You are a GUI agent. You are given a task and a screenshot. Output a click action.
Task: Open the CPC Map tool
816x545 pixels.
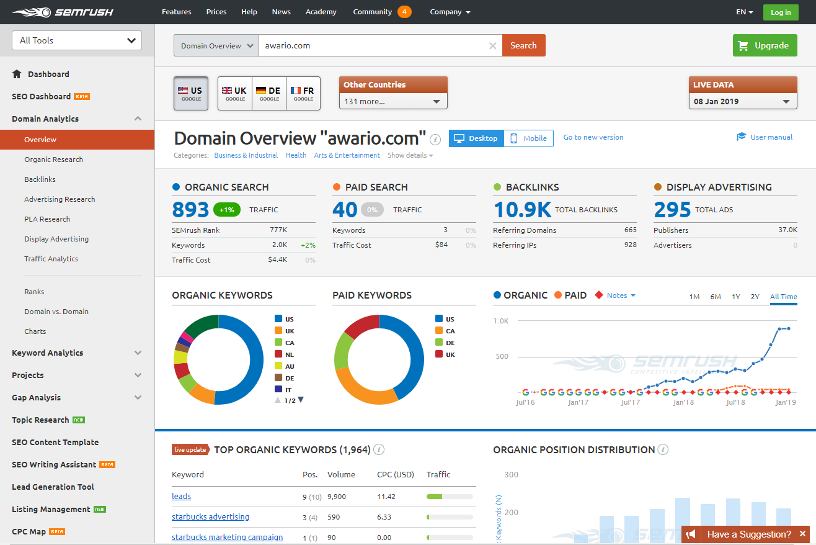click(x=29, y=531)
